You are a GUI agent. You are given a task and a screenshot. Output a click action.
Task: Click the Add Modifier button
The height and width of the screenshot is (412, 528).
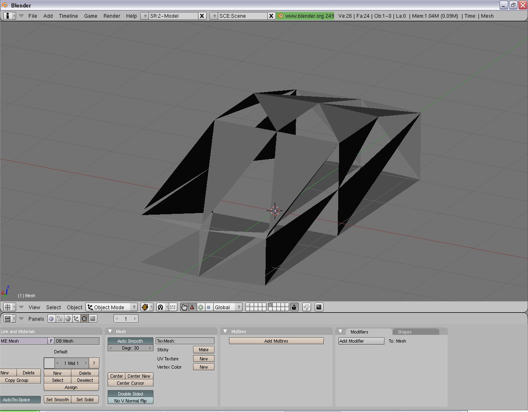click(x=361, y=341)
